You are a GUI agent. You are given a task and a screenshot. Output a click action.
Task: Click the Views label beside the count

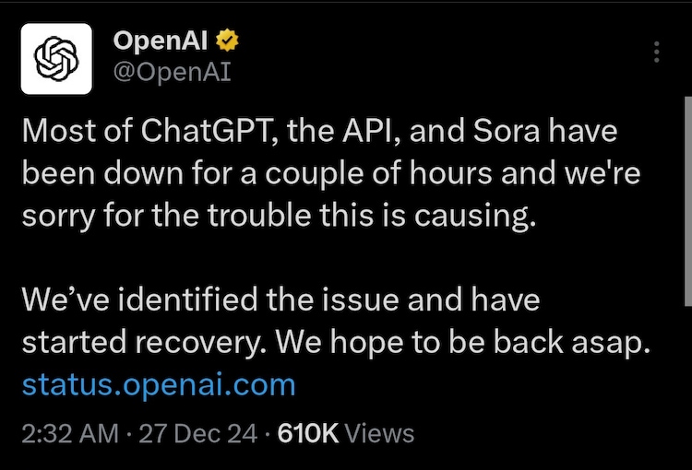(x=380, y=433)
